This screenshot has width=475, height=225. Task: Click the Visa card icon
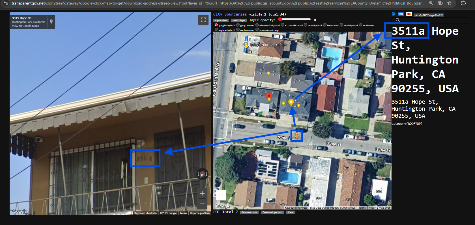click(x=401, y=14)
